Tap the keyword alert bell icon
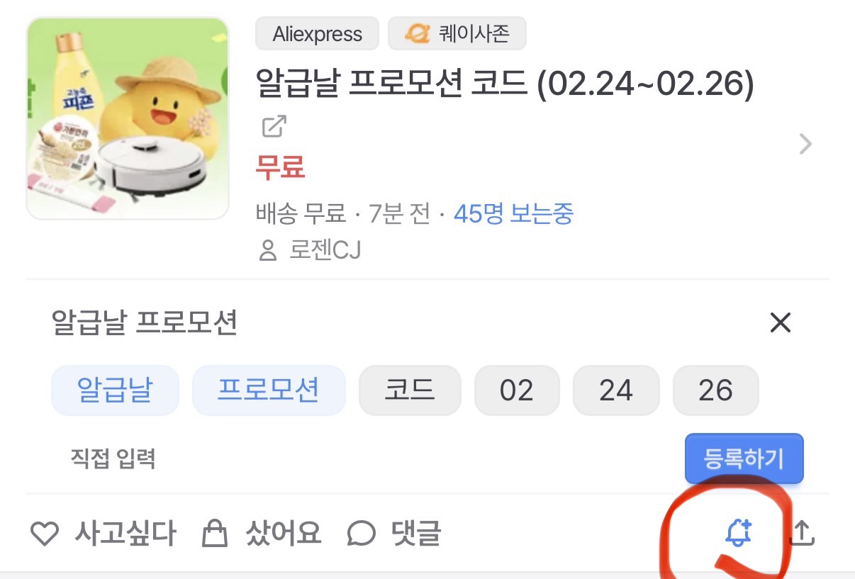This screenshot has height=579, width=855. (738, 533)
